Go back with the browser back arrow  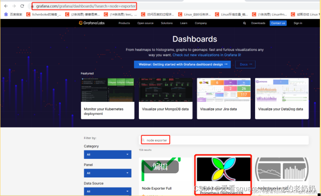[6, 6]
